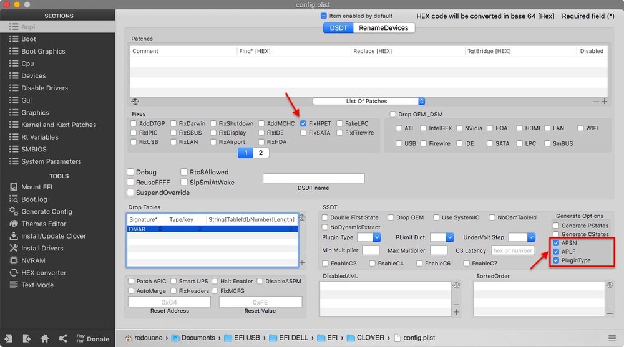Image resolution: width=624 pixels, height=347 pixels.
Task: Enable the AddDTGP fix checkbox
Action: (134, 124)
